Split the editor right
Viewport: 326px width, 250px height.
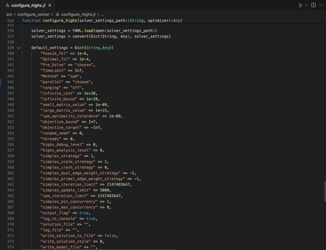click(x=313, y=5)
